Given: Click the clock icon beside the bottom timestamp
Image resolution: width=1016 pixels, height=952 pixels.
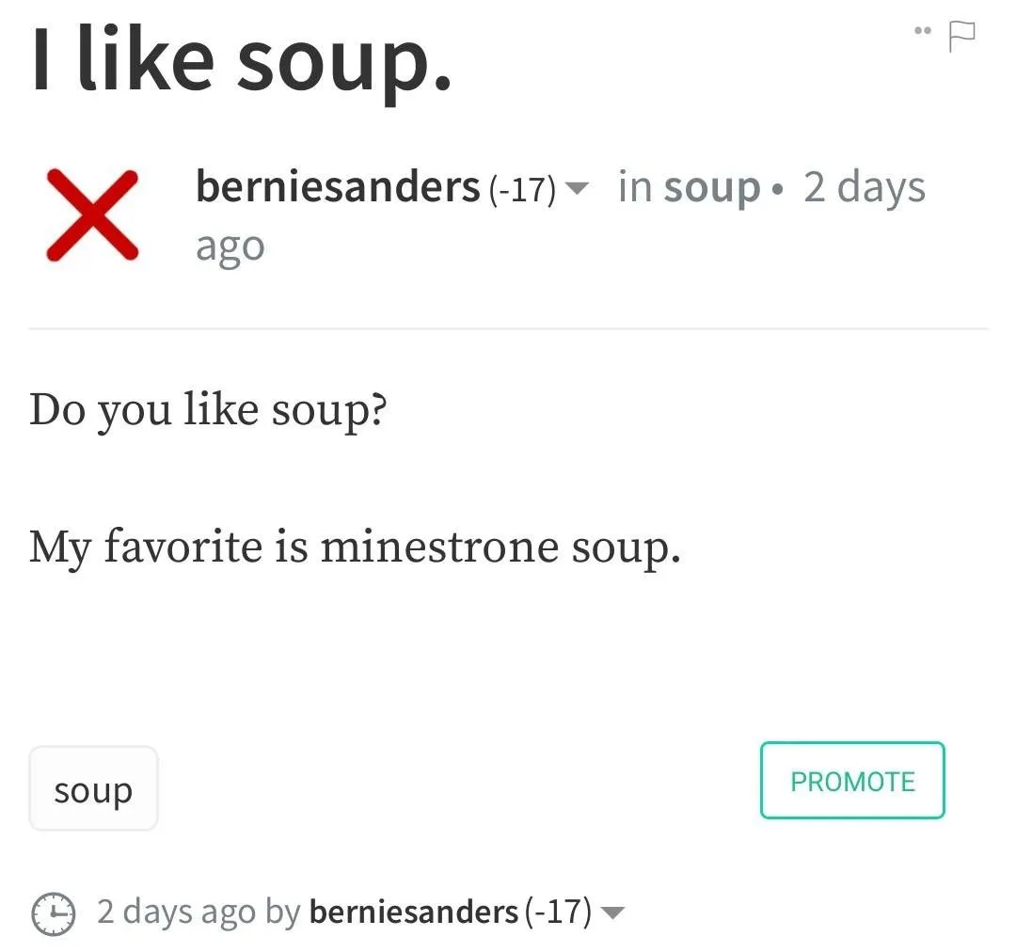Looking at the screenshot, I should (54, 913).
